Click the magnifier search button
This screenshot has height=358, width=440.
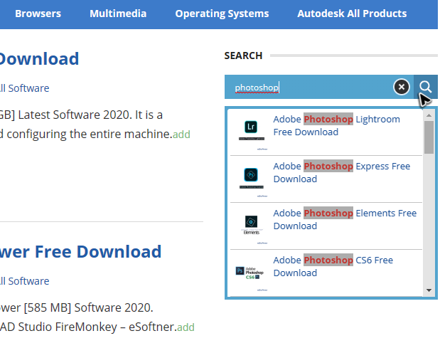click(x=425, y=87)
